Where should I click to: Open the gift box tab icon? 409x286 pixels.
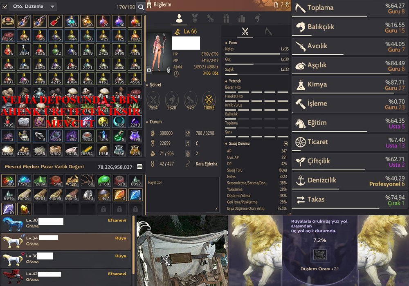click(x=226, y=18)
